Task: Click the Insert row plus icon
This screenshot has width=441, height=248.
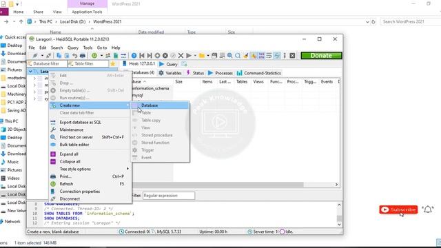Action: click(158, 56)
